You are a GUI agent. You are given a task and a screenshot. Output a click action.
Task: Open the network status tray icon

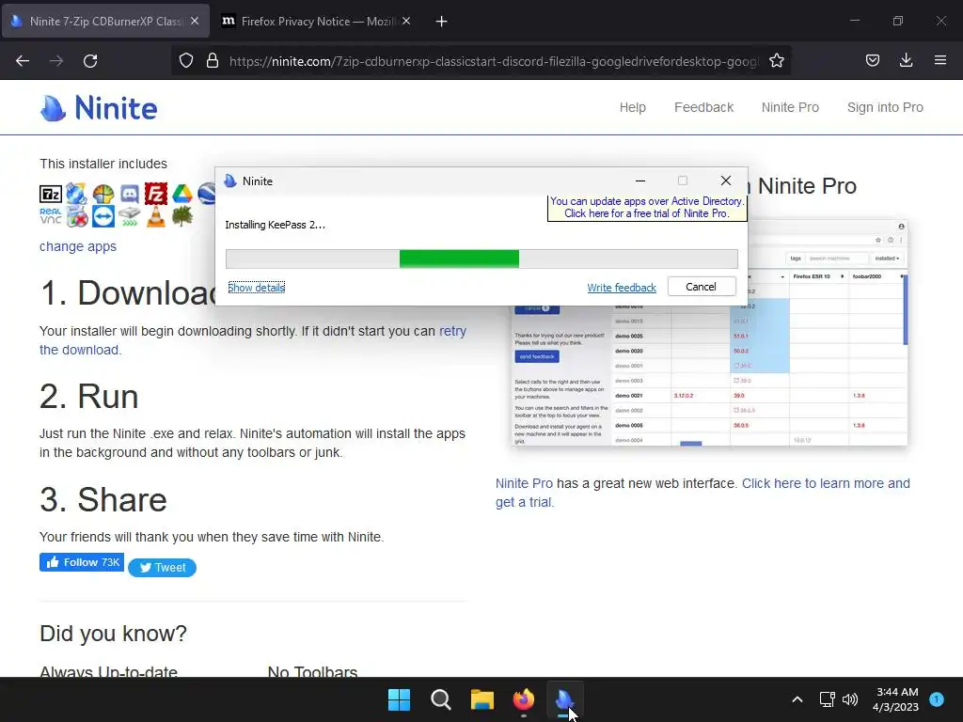pos(827,699)
